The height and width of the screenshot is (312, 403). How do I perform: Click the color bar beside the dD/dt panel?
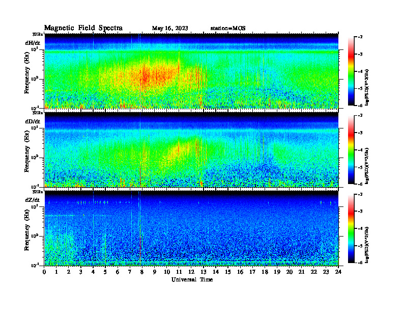[351, 149]
